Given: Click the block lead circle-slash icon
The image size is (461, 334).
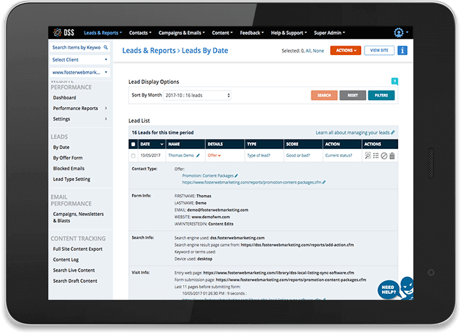Looking at the screenshot, I should click(384, 156).
